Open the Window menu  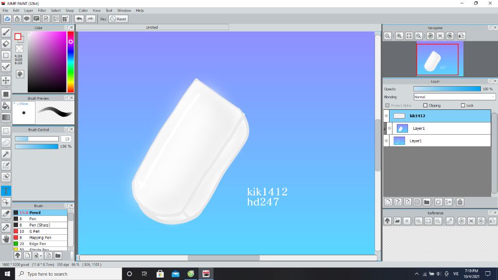coord(124,11)
